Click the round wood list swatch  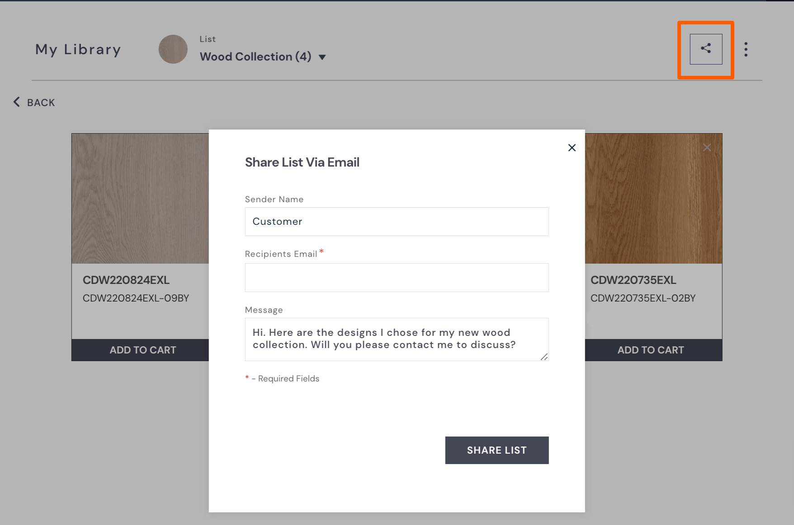pos(173,49)
